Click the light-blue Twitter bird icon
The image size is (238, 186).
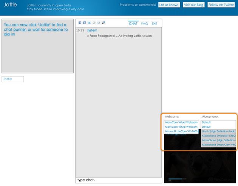tap(89, 23)
